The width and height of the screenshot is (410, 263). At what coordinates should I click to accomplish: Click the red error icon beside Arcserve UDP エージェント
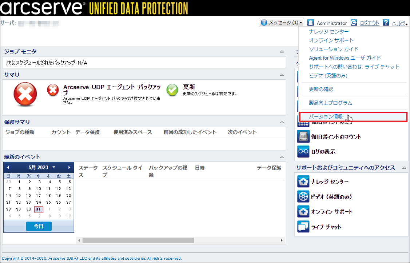point(53,90)
